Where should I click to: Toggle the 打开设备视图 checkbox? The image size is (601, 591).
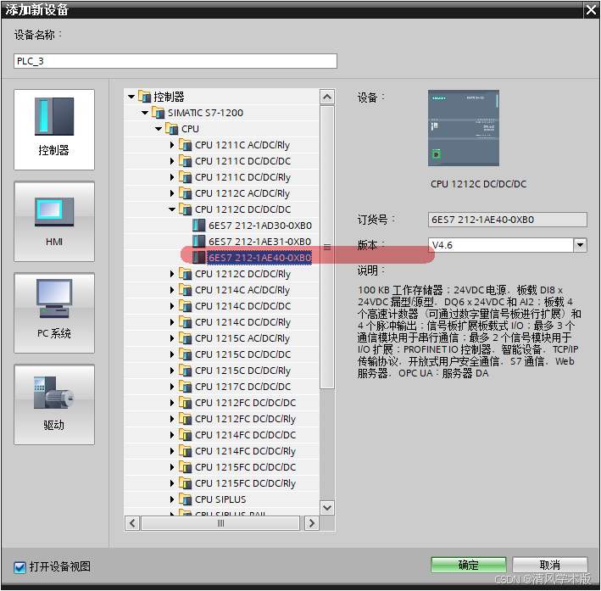(x=19, y=567)
